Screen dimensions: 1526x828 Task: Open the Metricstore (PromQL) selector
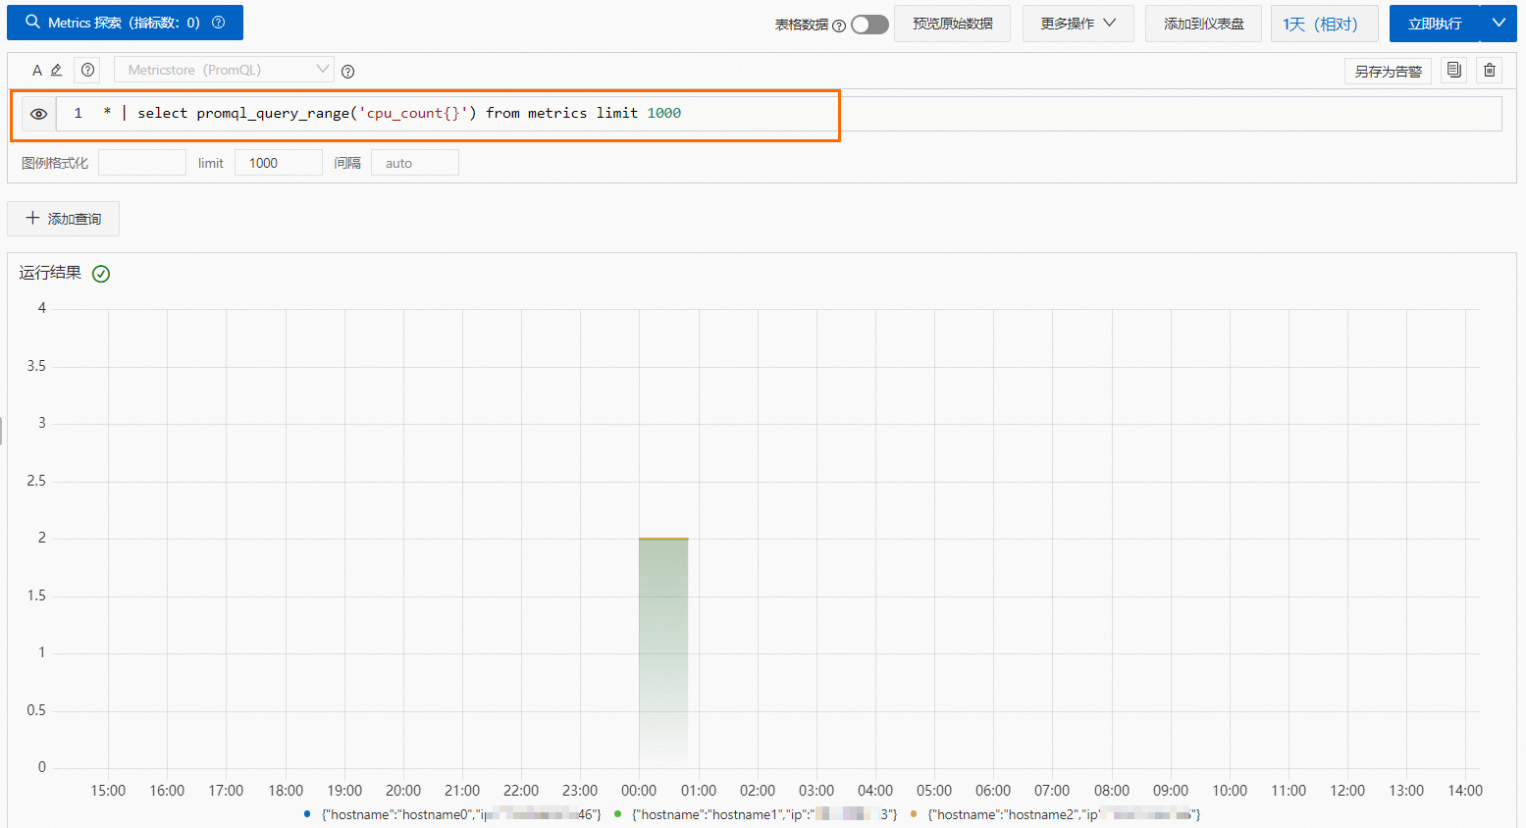click(x=224, y=70)
